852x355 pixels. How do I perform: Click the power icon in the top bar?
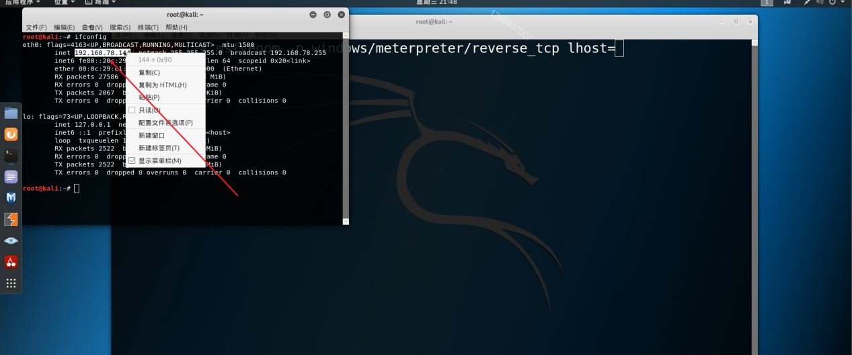click(x=832, y=3)
